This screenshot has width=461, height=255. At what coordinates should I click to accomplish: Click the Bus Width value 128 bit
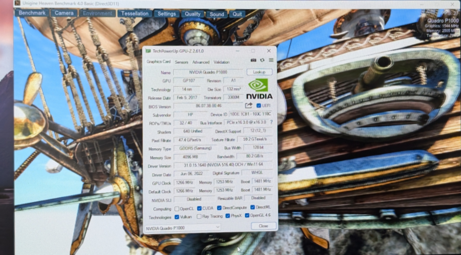(x=258, y=147)
